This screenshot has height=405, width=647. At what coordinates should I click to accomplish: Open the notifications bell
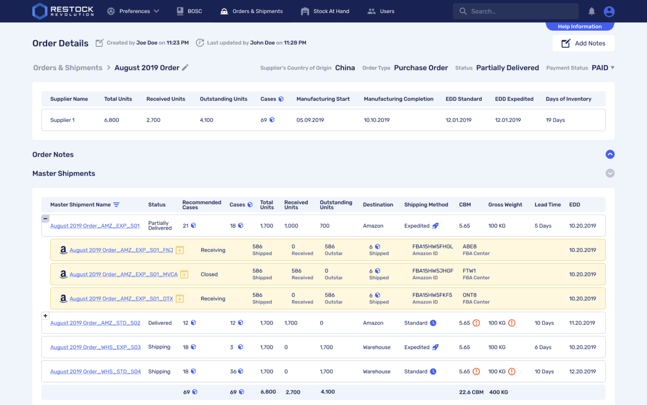592,11
